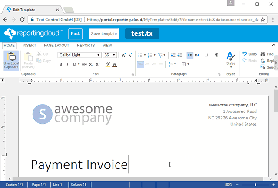Open the font name combo box
The width and height of the screenshot is (278, 188).
[79, 55]
